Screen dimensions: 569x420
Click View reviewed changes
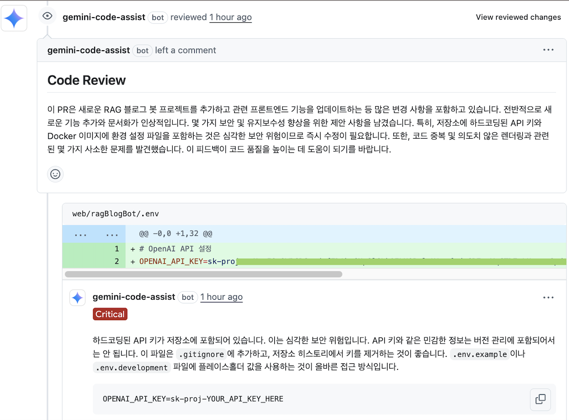pyautogui.click(x=518, y=17)
